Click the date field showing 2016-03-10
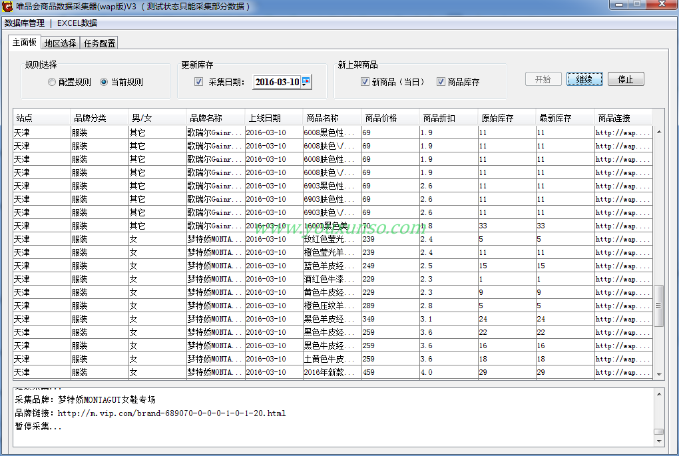 click(277, 82)
